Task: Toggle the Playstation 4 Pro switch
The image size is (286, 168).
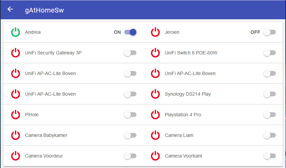Action: (270, 115)
